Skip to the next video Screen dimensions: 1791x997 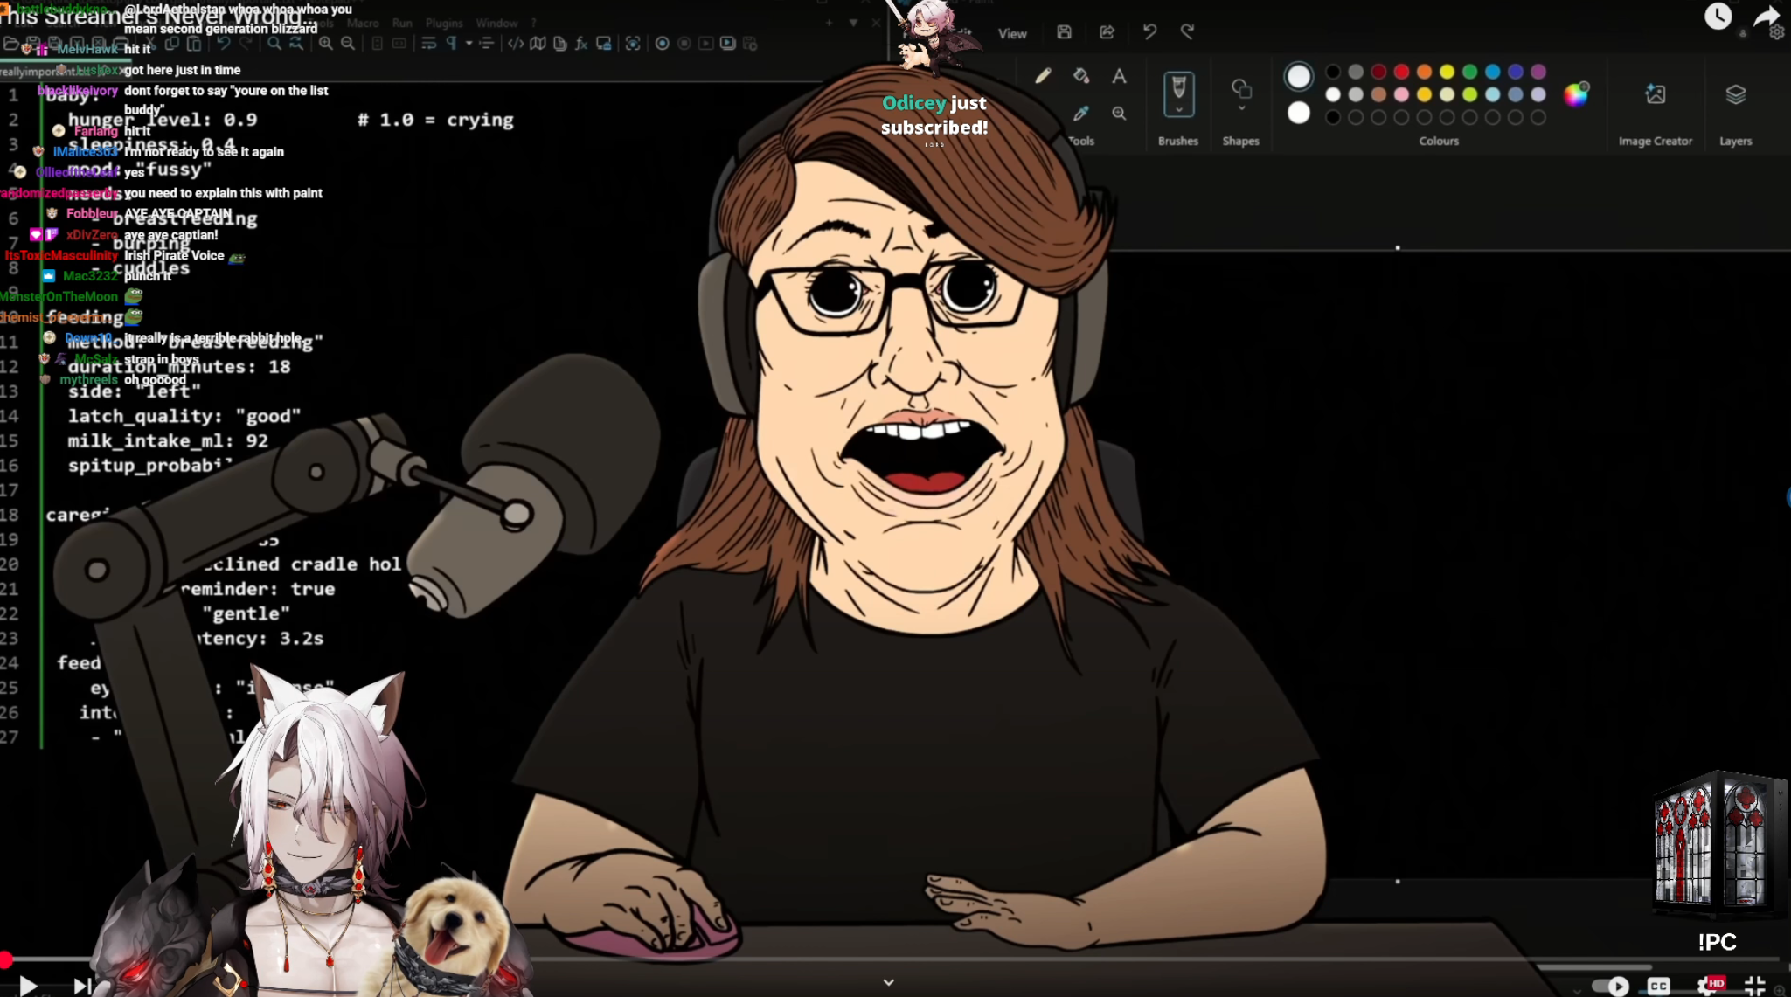tap(82, 986)
